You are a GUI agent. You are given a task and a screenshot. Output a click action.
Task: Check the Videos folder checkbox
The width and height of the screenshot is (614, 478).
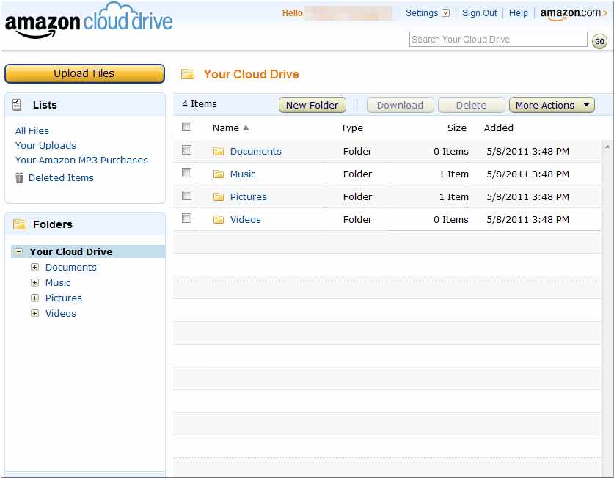[x=187, y=218]
